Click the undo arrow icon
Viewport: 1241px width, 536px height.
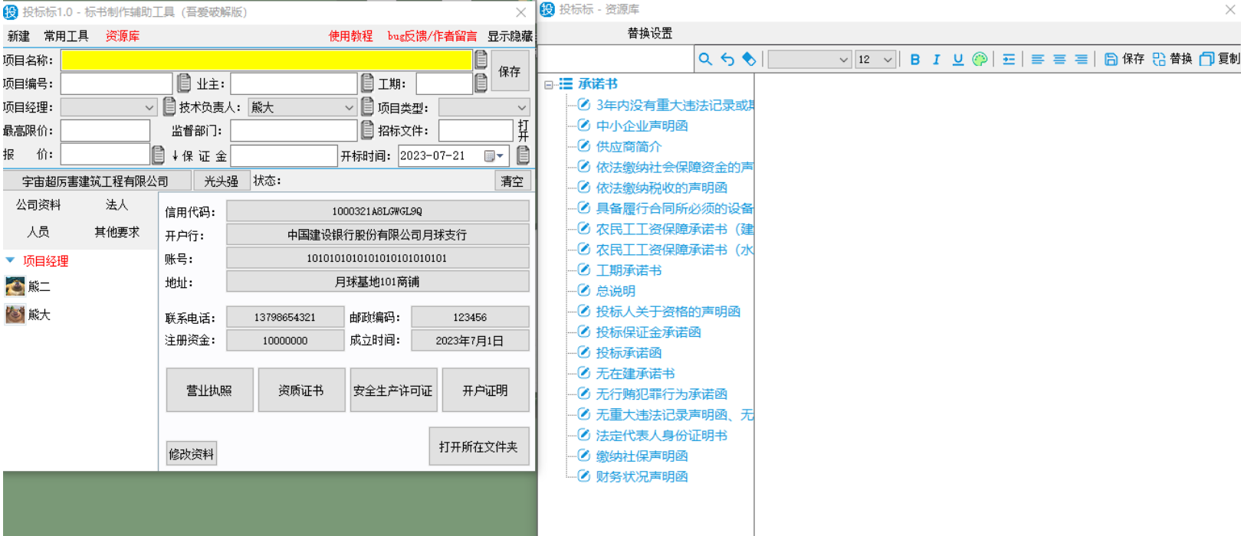727,60
